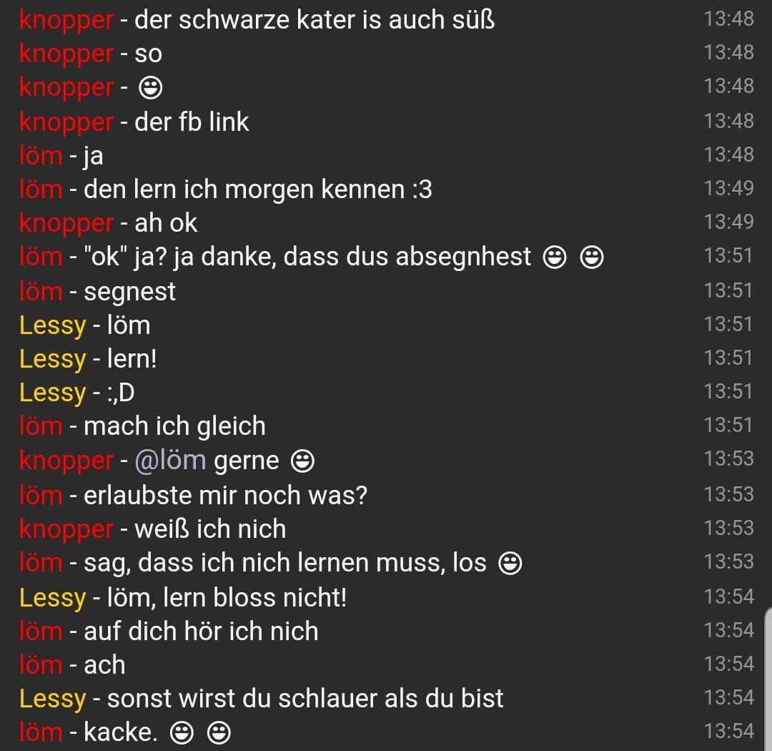Select message "auf dich hör ich nich"
Screen dimensions: 772x751
tap(201, 632)
